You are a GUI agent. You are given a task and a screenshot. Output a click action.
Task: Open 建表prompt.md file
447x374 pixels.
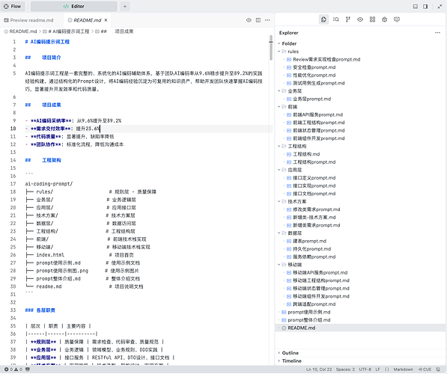click(309, 242)
